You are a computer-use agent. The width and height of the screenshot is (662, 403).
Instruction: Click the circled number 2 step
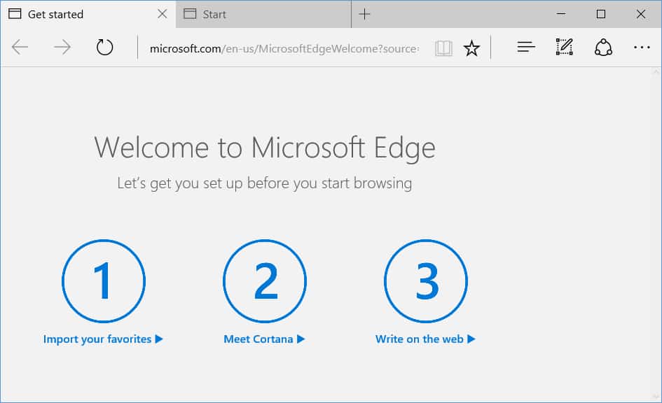(265, 281)
